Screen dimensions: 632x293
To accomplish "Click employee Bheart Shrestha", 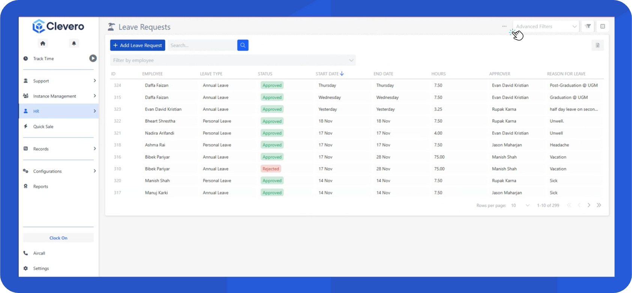I will [160, 121].
